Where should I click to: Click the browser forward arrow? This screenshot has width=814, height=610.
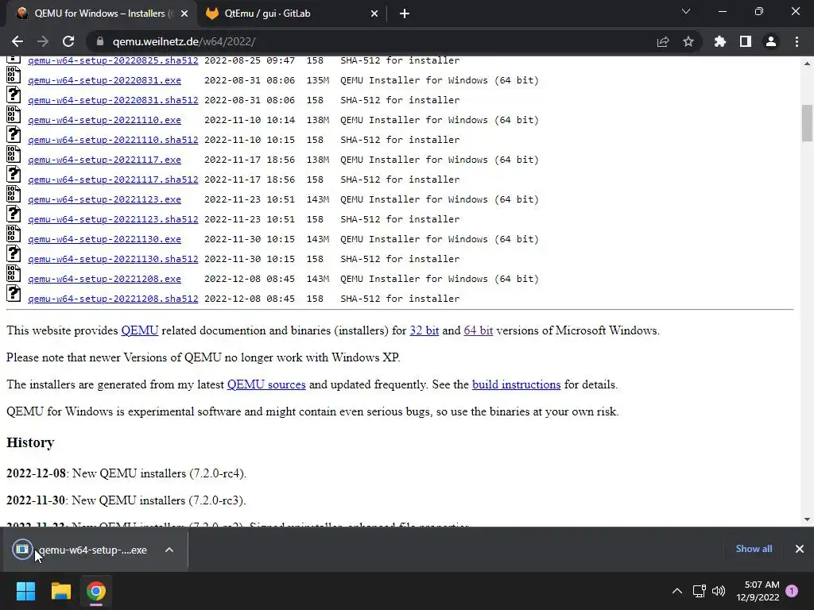tap(43, 41)
